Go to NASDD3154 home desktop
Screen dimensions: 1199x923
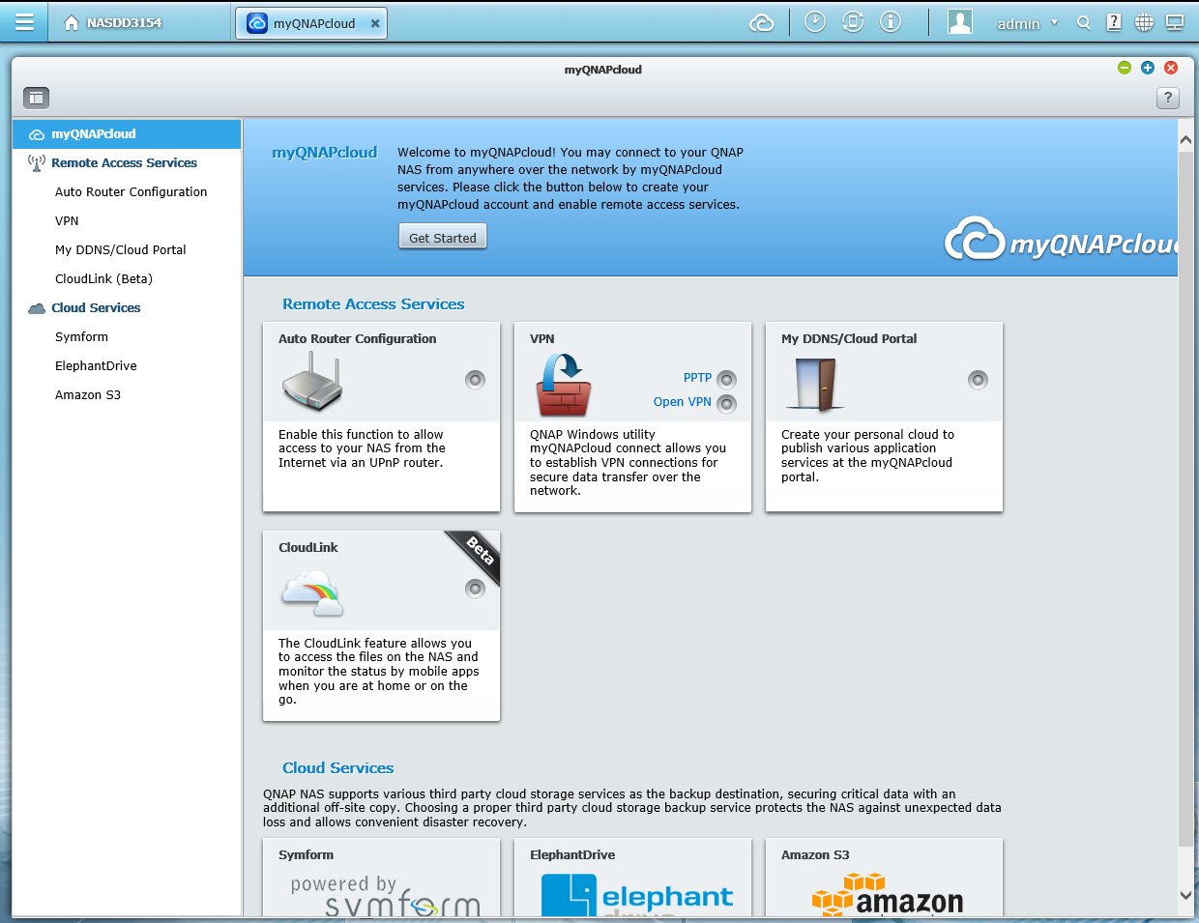point(112,22)
